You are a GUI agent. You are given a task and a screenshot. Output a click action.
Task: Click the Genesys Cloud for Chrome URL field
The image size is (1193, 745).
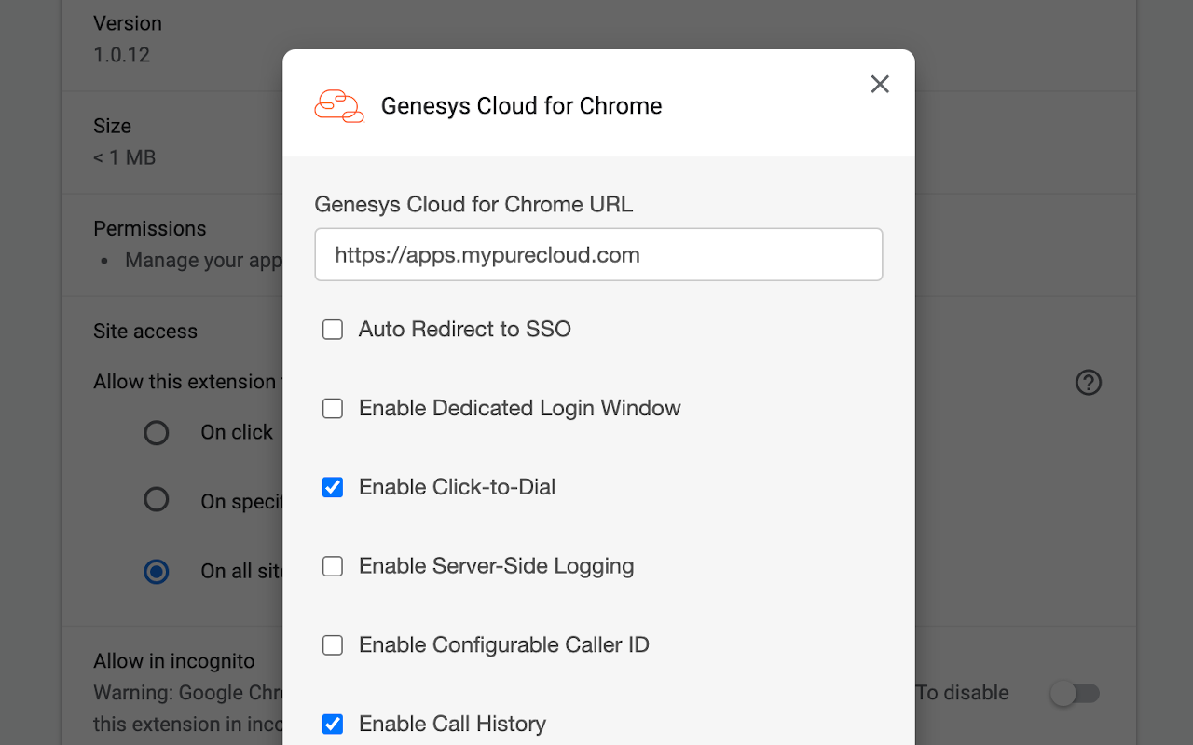tap(598, 254)
